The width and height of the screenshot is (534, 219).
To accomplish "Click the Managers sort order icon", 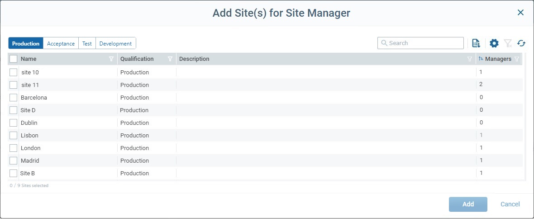I will (x=481, y=59).
